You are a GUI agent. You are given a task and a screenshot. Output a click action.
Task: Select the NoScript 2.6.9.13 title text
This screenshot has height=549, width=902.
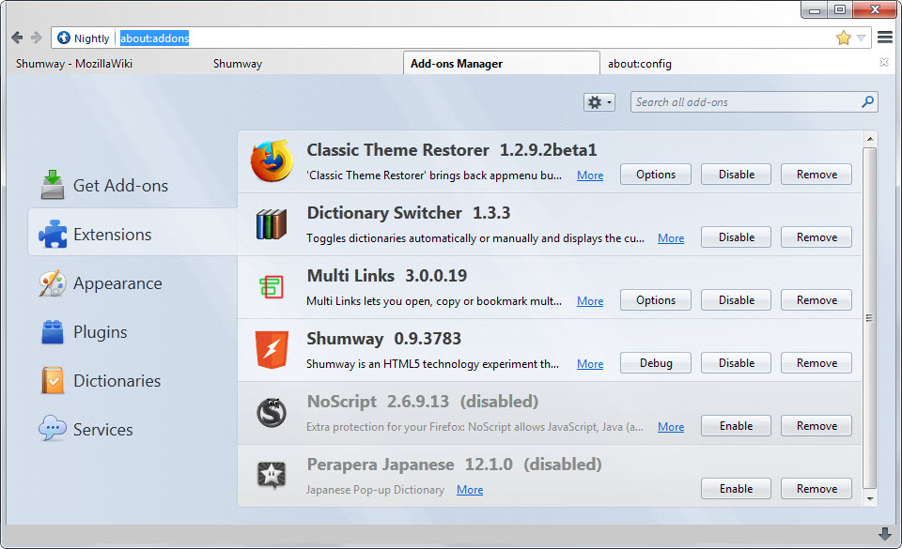(378, 402)
